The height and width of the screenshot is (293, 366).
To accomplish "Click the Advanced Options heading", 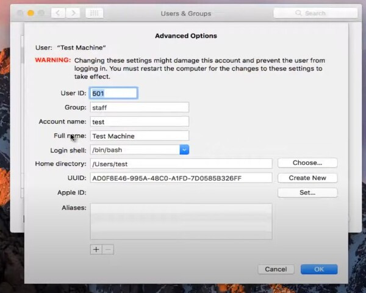I will click(186, 36).
